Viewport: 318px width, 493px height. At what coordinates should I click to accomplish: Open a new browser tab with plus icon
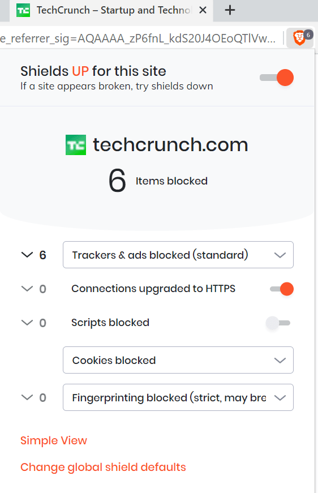230,10
